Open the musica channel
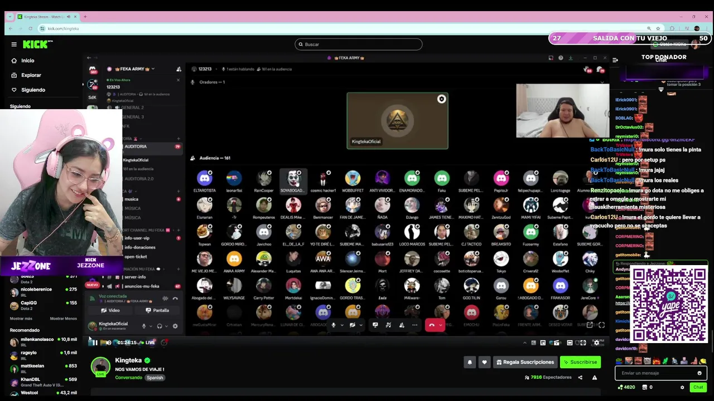The image size is (714, 401). (132, 199)
